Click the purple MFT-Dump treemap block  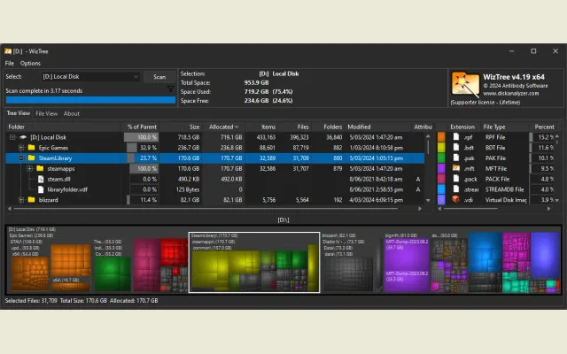pos(407,265)
